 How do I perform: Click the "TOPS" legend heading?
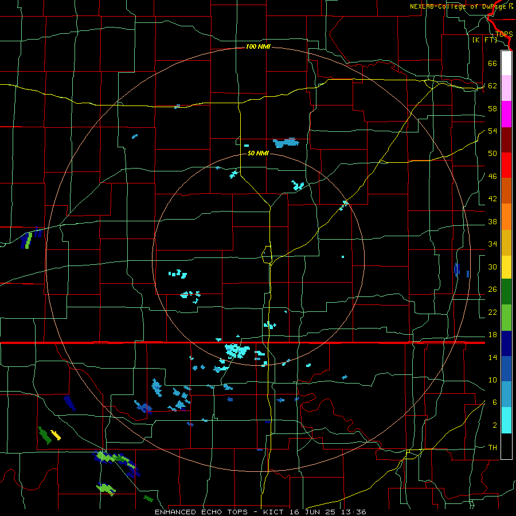(504, 34)
